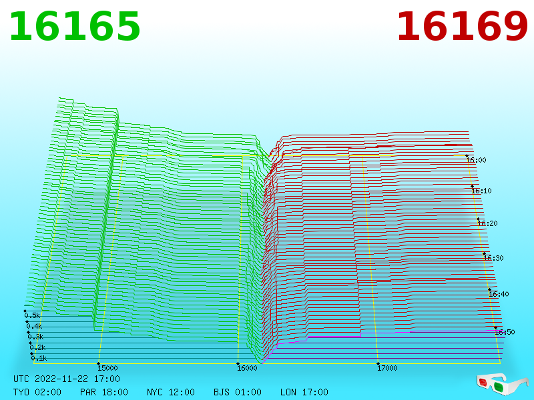Click the 0.2k depth axis label
This screenshot has width=534, height=400.
point(37,347)
